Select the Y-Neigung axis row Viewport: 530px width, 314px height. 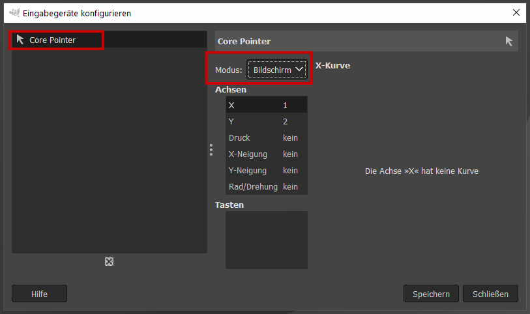[266, 170]
